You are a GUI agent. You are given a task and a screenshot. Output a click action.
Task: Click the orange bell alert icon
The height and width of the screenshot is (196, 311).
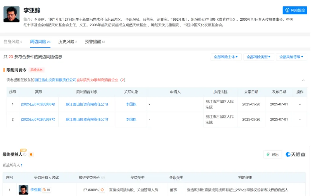[31, 154]
